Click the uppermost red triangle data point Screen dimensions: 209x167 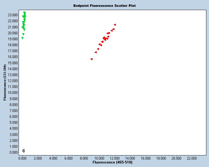[x=115, y=25]
